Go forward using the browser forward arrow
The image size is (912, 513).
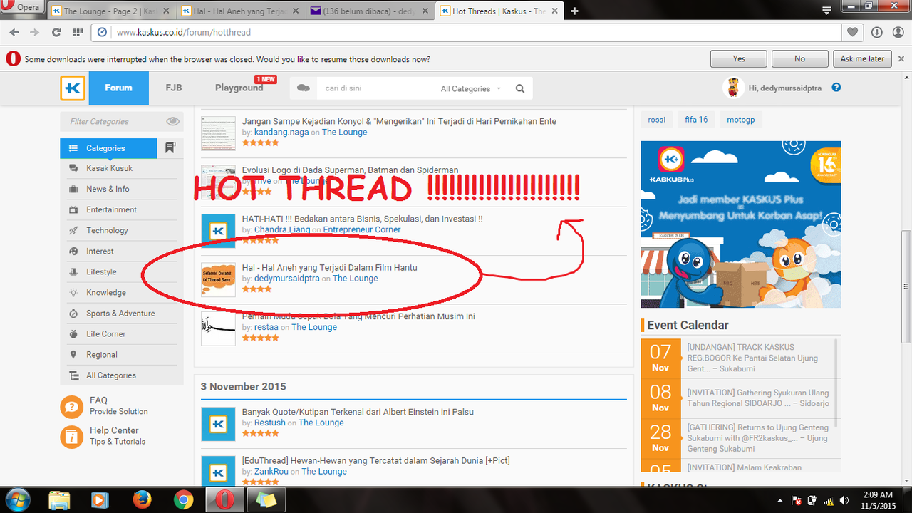point(36,33)
